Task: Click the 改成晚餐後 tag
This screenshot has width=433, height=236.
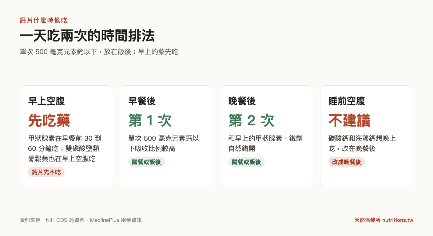Action: tap(347, 162)
